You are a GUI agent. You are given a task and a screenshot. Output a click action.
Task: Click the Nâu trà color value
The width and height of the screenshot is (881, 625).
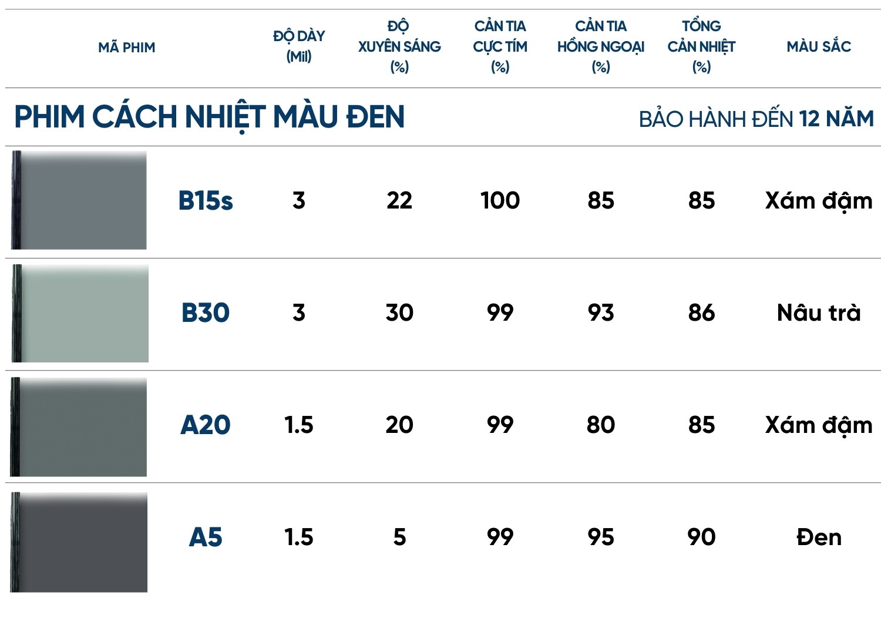coord(819,313)
